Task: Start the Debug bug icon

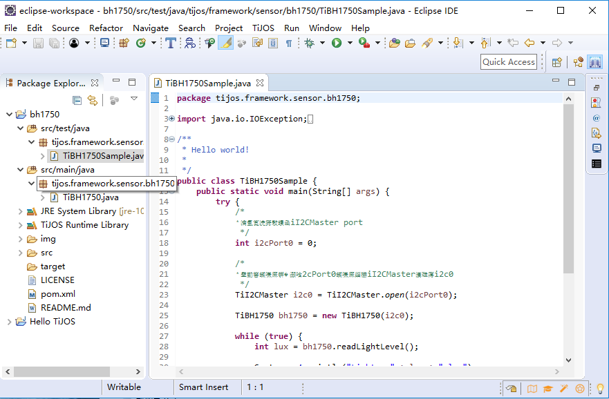Action: 310,43
